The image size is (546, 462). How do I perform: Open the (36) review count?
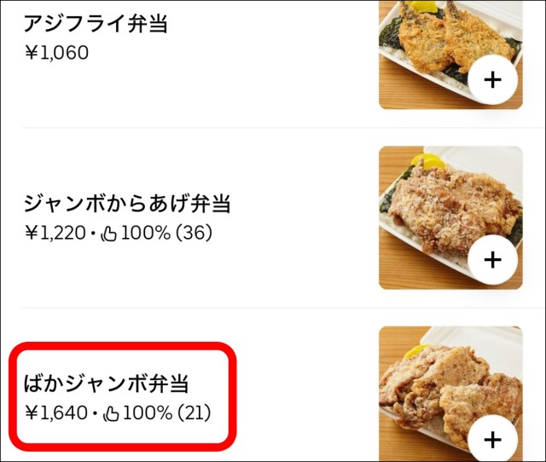(x=193, y=232)
